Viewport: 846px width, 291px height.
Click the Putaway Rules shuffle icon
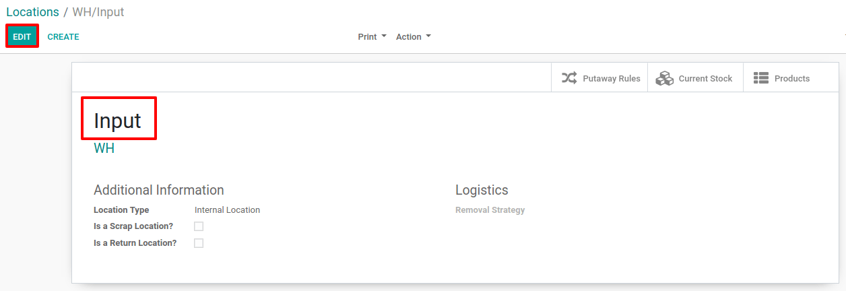point(569,78)
